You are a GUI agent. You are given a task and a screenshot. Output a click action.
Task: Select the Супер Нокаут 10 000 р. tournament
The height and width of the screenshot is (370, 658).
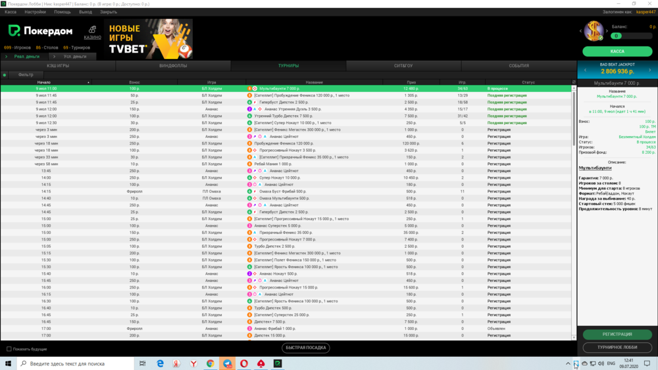287,177
